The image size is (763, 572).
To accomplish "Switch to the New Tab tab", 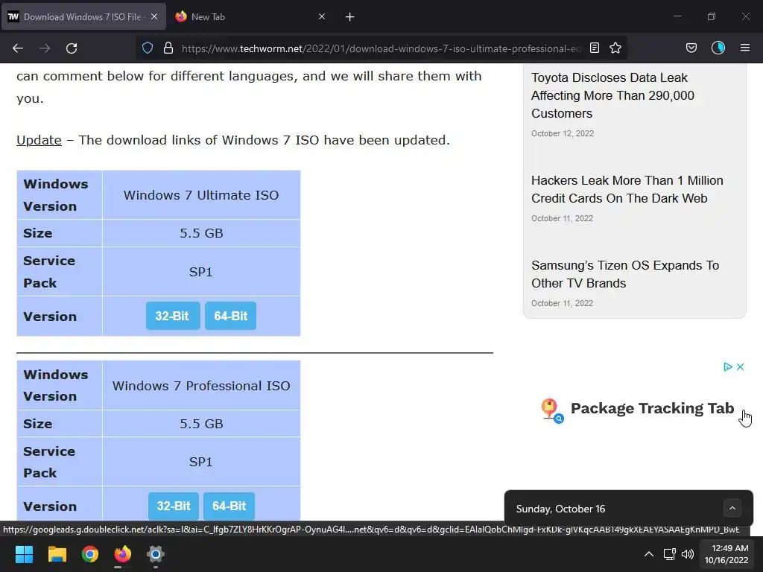I will pyautogui.click(x=250, y=16).
